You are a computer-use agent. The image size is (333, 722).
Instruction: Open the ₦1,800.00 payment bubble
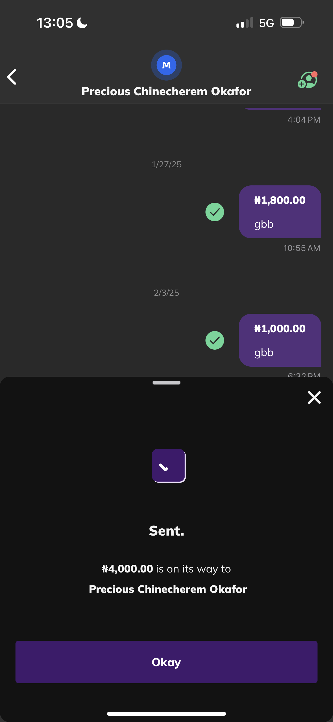(x=280, y=212)
